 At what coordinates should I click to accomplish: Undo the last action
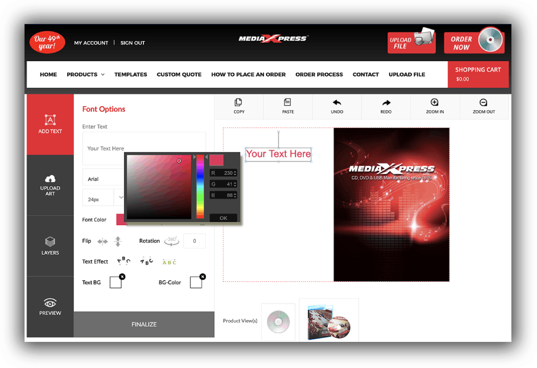(336, 103)
